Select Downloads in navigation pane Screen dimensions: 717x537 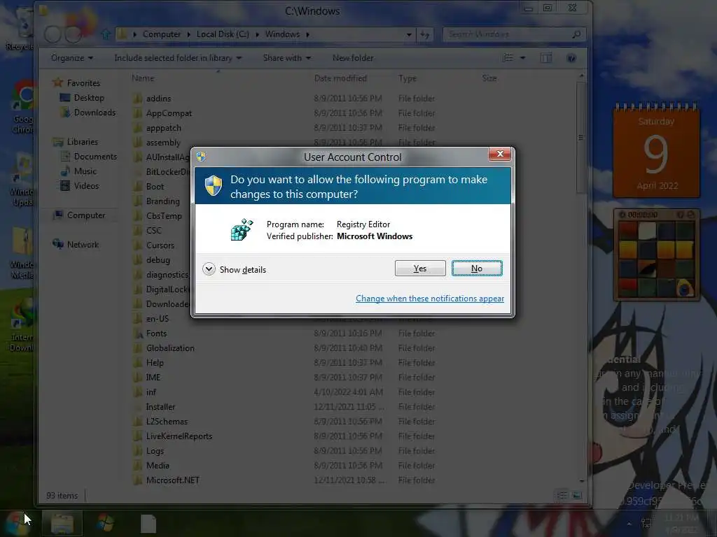tap(95, 113)
